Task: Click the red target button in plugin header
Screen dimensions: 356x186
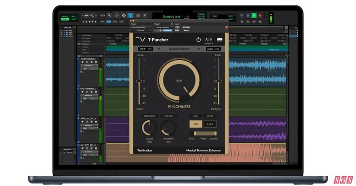Action: [x=226, y=27]
